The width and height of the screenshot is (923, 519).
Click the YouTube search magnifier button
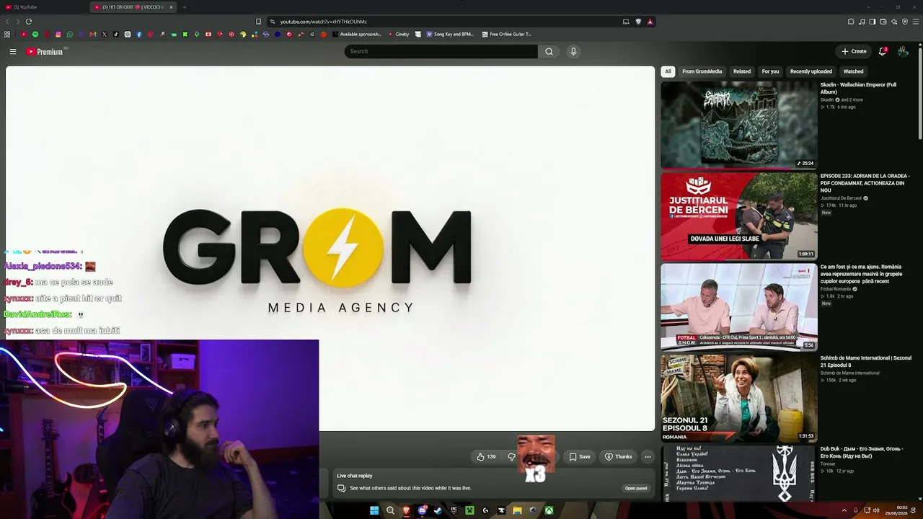549,51
